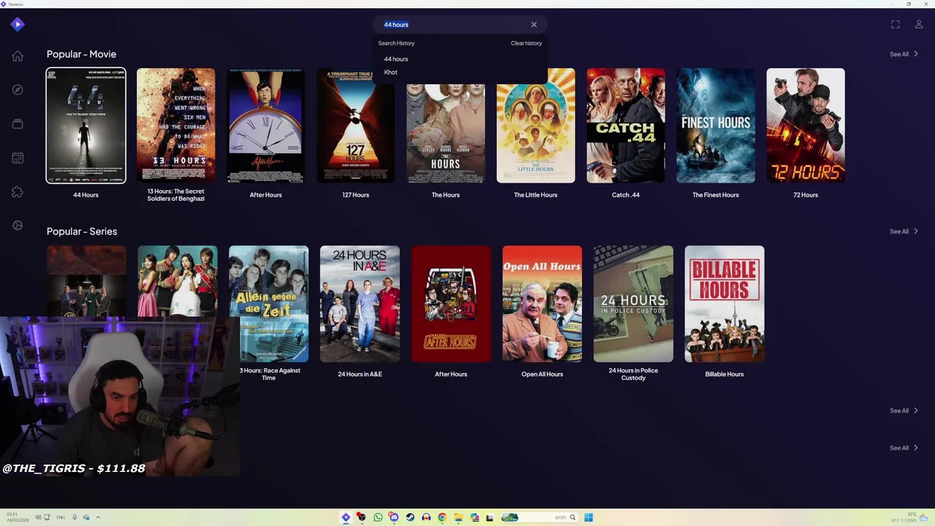Open Discord from the taskbar
The image size is (935, 526).
(394, 517)
